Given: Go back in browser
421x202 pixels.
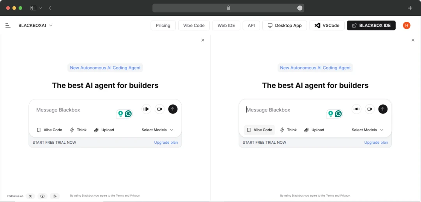Looking at the screenshot, I should coord(50,8).
